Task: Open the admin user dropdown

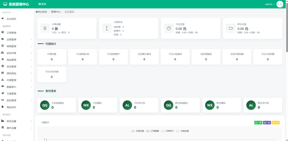Action: [270, 4]
